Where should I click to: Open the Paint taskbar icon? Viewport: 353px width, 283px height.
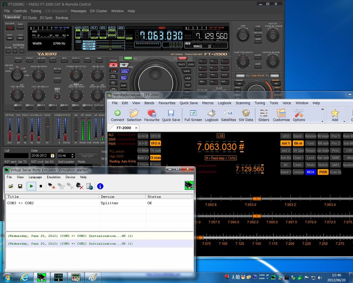(92, 277)
